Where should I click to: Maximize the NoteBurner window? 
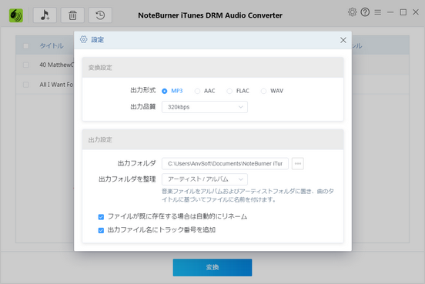coord(403,12)
